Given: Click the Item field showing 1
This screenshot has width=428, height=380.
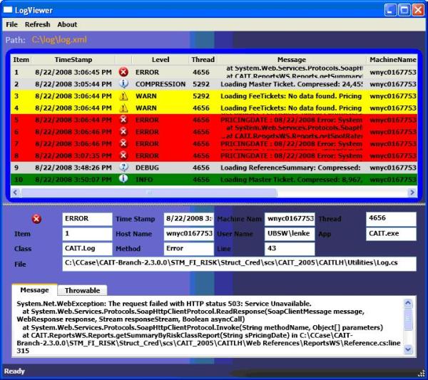Looking at the screenshot, I should coord(87,234).
